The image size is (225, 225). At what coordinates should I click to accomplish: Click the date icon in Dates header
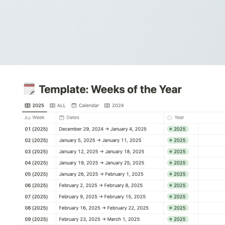(62, 117)
